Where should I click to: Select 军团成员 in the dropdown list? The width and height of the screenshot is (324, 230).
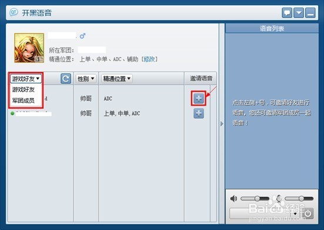click(x=23, y=100)
